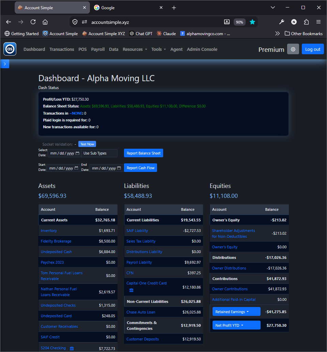Screen dimensions: 327x352
Task: Open Shareholder Adjustments for Non-Deductibles link
Action: pyautogui.click(x=234, y=233)
